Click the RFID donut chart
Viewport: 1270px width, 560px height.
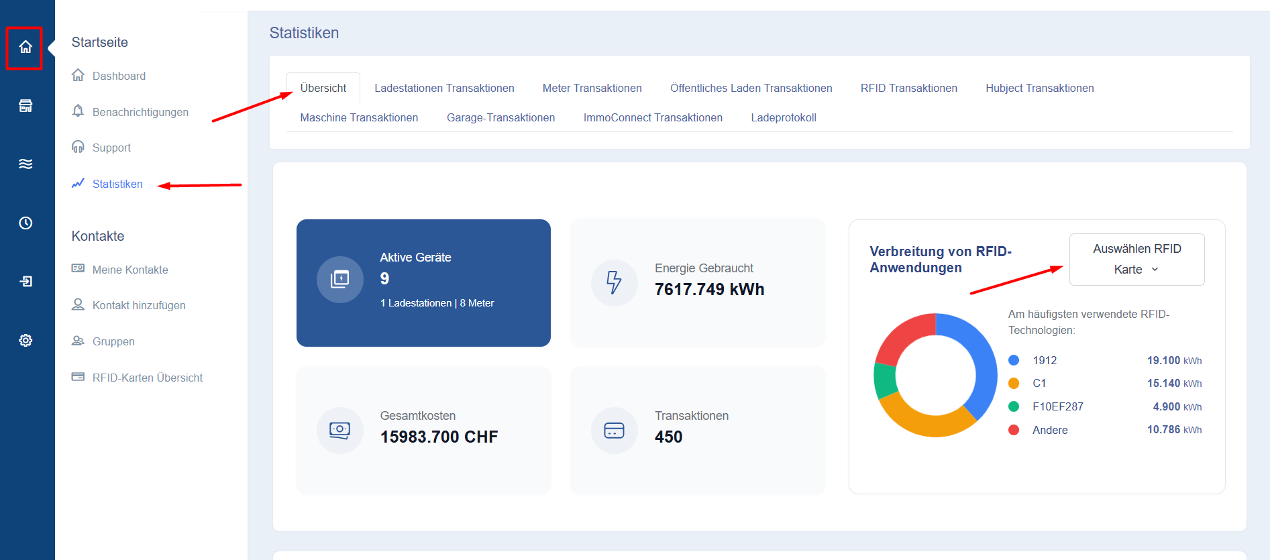point(935,375)
